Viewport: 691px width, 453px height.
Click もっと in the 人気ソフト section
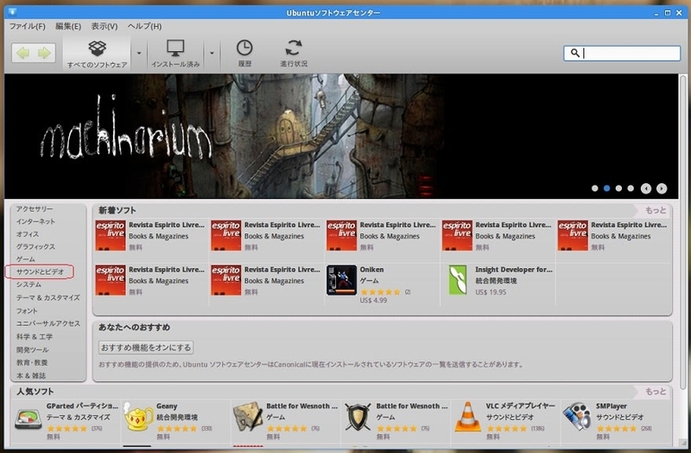[656, 392]
